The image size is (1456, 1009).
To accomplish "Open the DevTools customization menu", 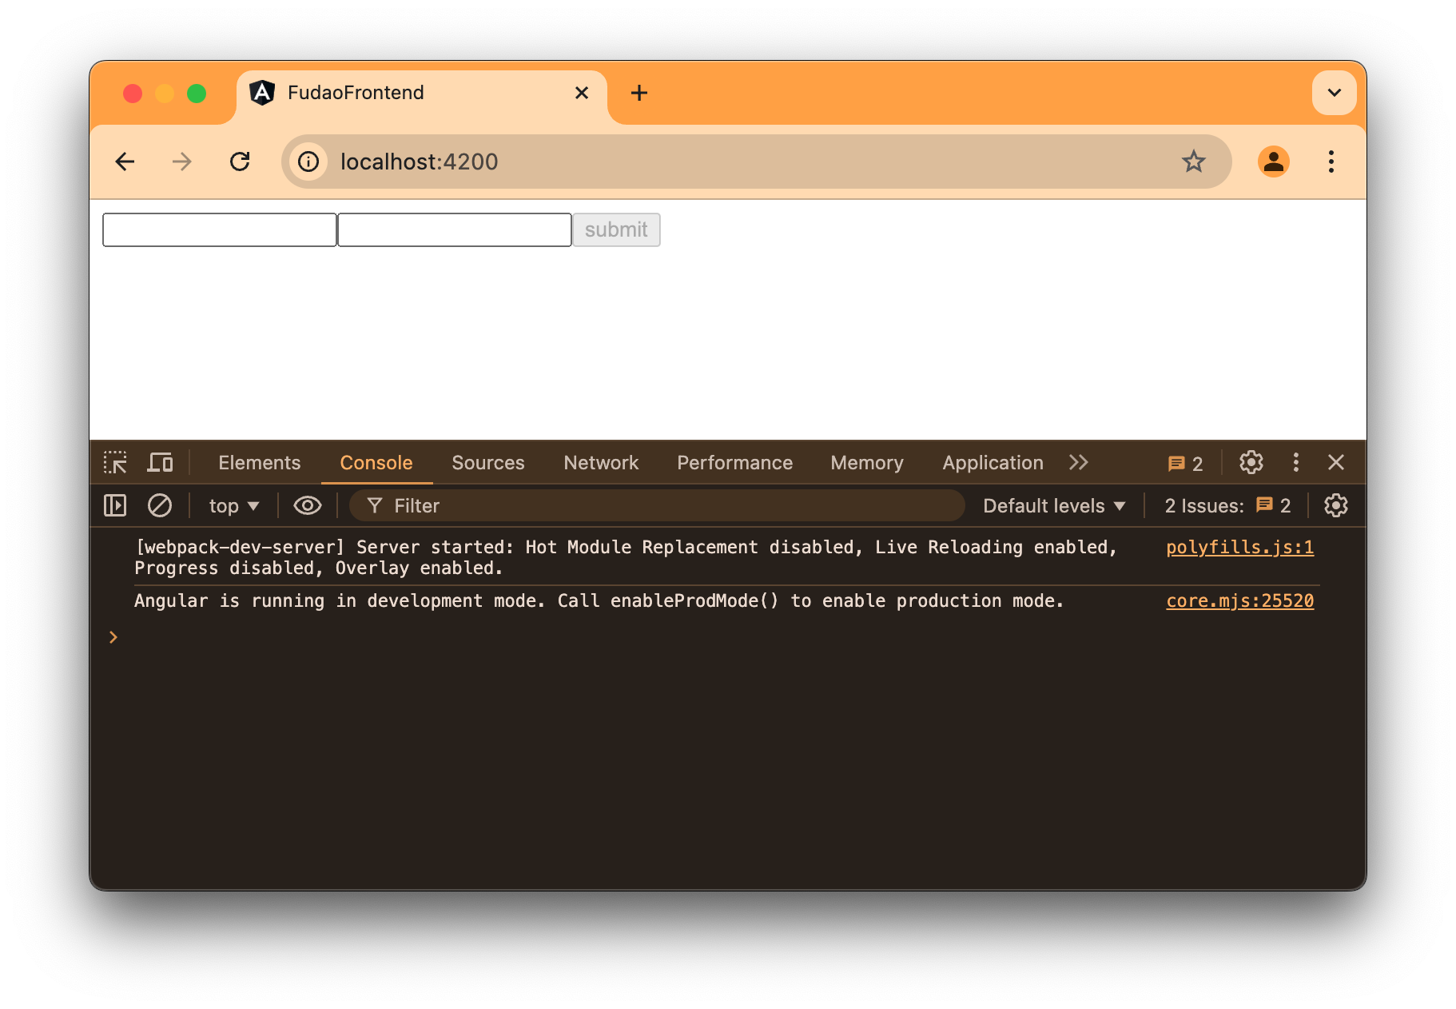I will (x=1295, y=462).
